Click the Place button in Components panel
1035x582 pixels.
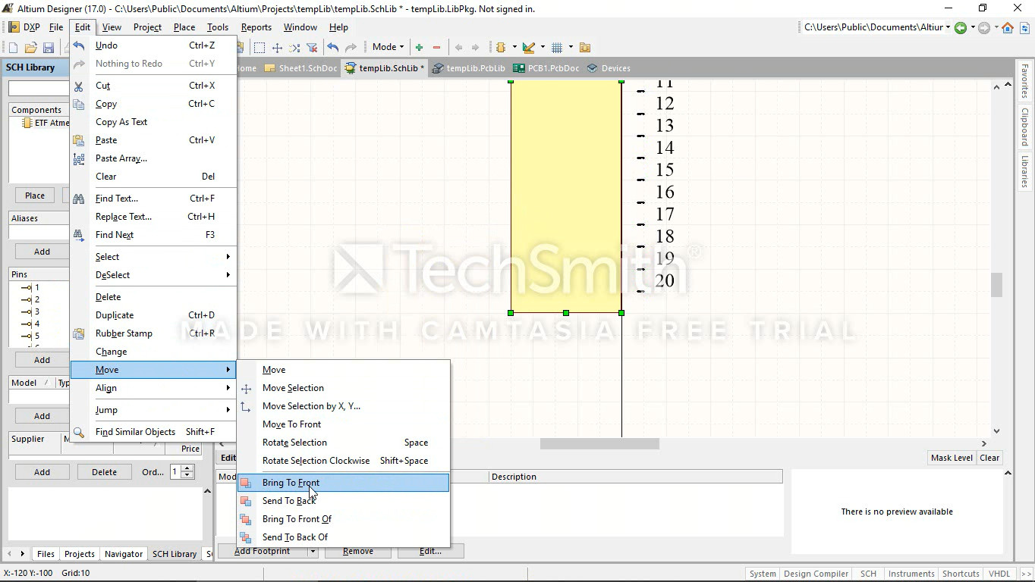(35, 196)
